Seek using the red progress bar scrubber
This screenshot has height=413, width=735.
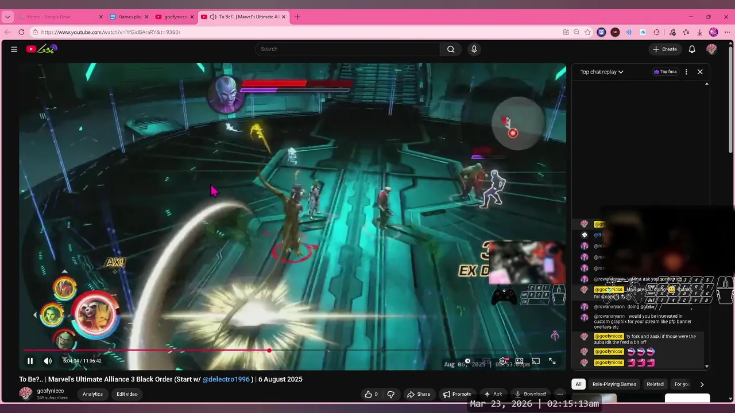coord(269,350)
